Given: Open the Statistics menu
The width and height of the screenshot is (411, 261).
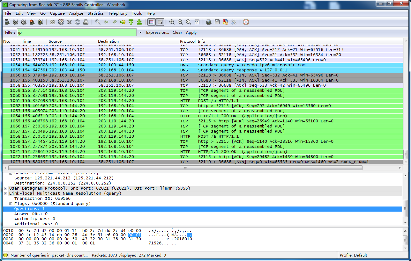Looking at the screenshot, I should click(95, 13).
